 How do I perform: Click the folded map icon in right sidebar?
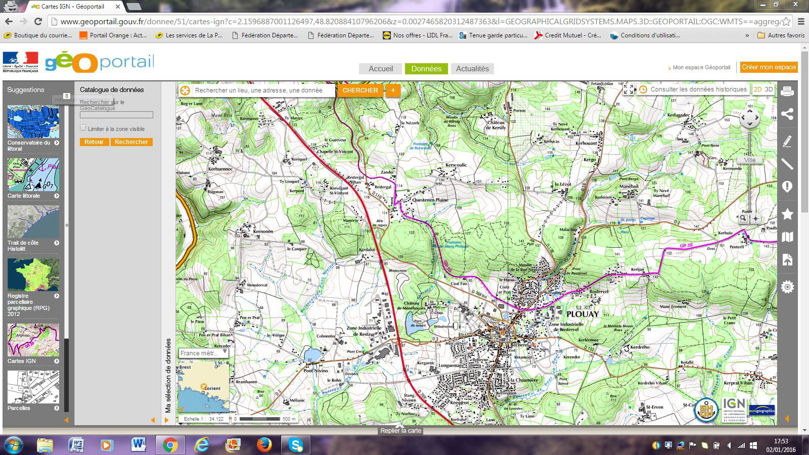coord(787,237)
